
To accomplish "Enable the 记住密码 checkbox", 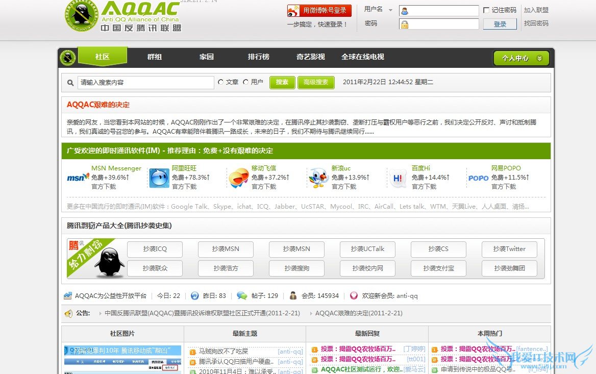I will coord(486,10).
